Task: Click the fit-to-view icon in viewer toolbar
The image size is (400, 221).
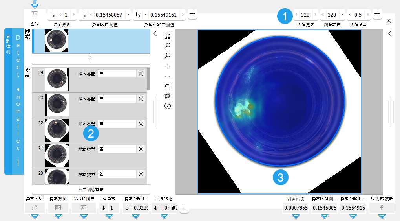Action: [168, 36]
